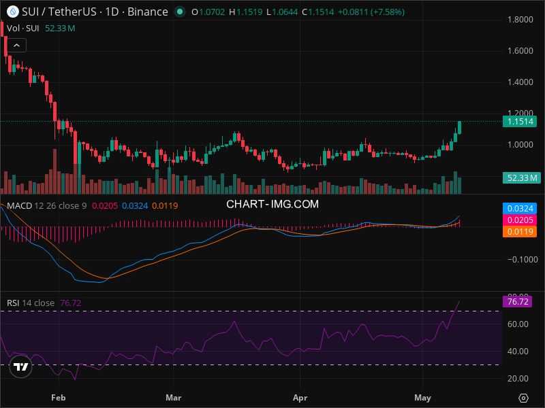Click the purple RSI axis tag 76.72
Image resolution: width=545 pixels, height=408 pixels.
coord(517,301)
